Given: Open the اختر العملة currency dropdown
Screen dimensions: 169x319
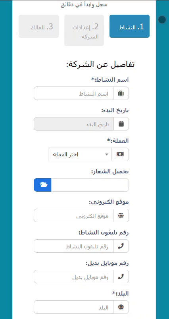Looking at the screenshot, I should pos(80,154).
